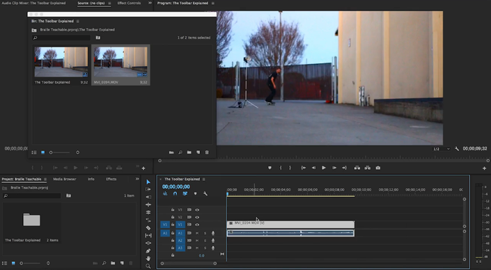Select the Ripple Edit tool
Image resolution: width=491 pixels, height=270 pixels.
pos(148,205)
